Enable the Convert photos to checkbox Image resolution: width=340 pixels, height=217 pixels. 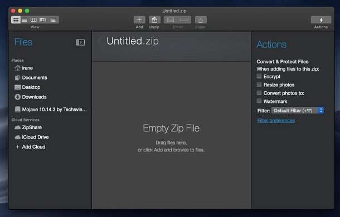(x=259, y=93)
